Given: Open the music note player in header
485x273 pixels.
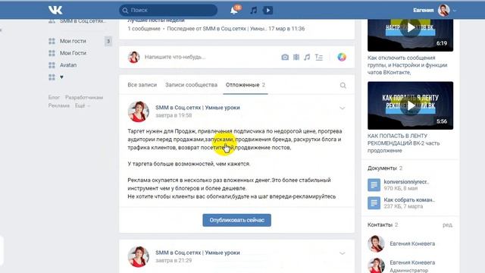Looking at the screenshot, I should pyautogui.click(x=253, y=11).
